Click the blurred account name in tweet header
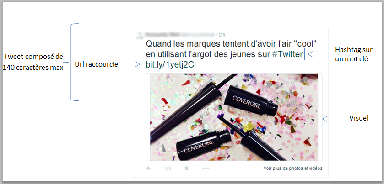The height and width of the screenshot is (184, 384). pyautogui.click(x=179, y=34)
